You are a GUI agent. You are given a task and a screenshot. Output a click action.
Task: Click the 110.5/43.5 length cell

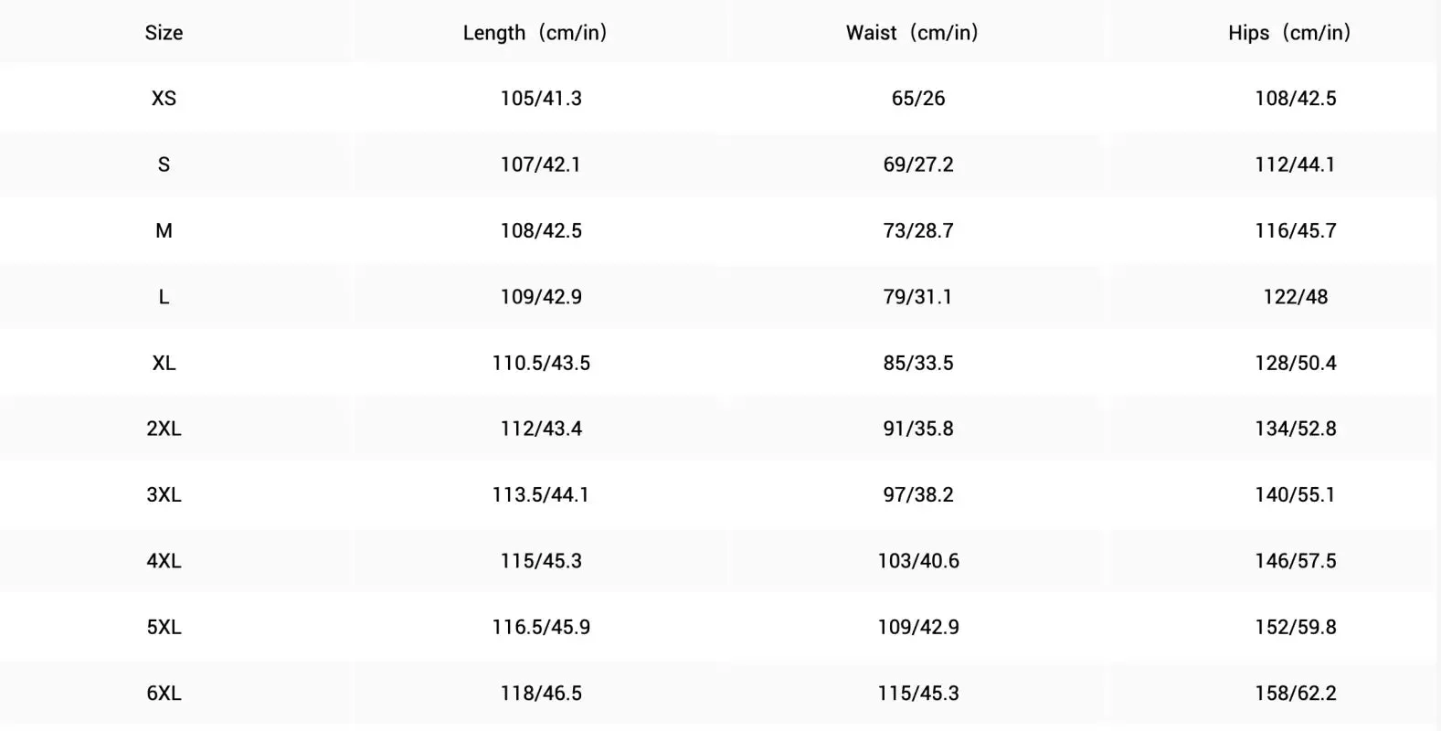(541, 363)
